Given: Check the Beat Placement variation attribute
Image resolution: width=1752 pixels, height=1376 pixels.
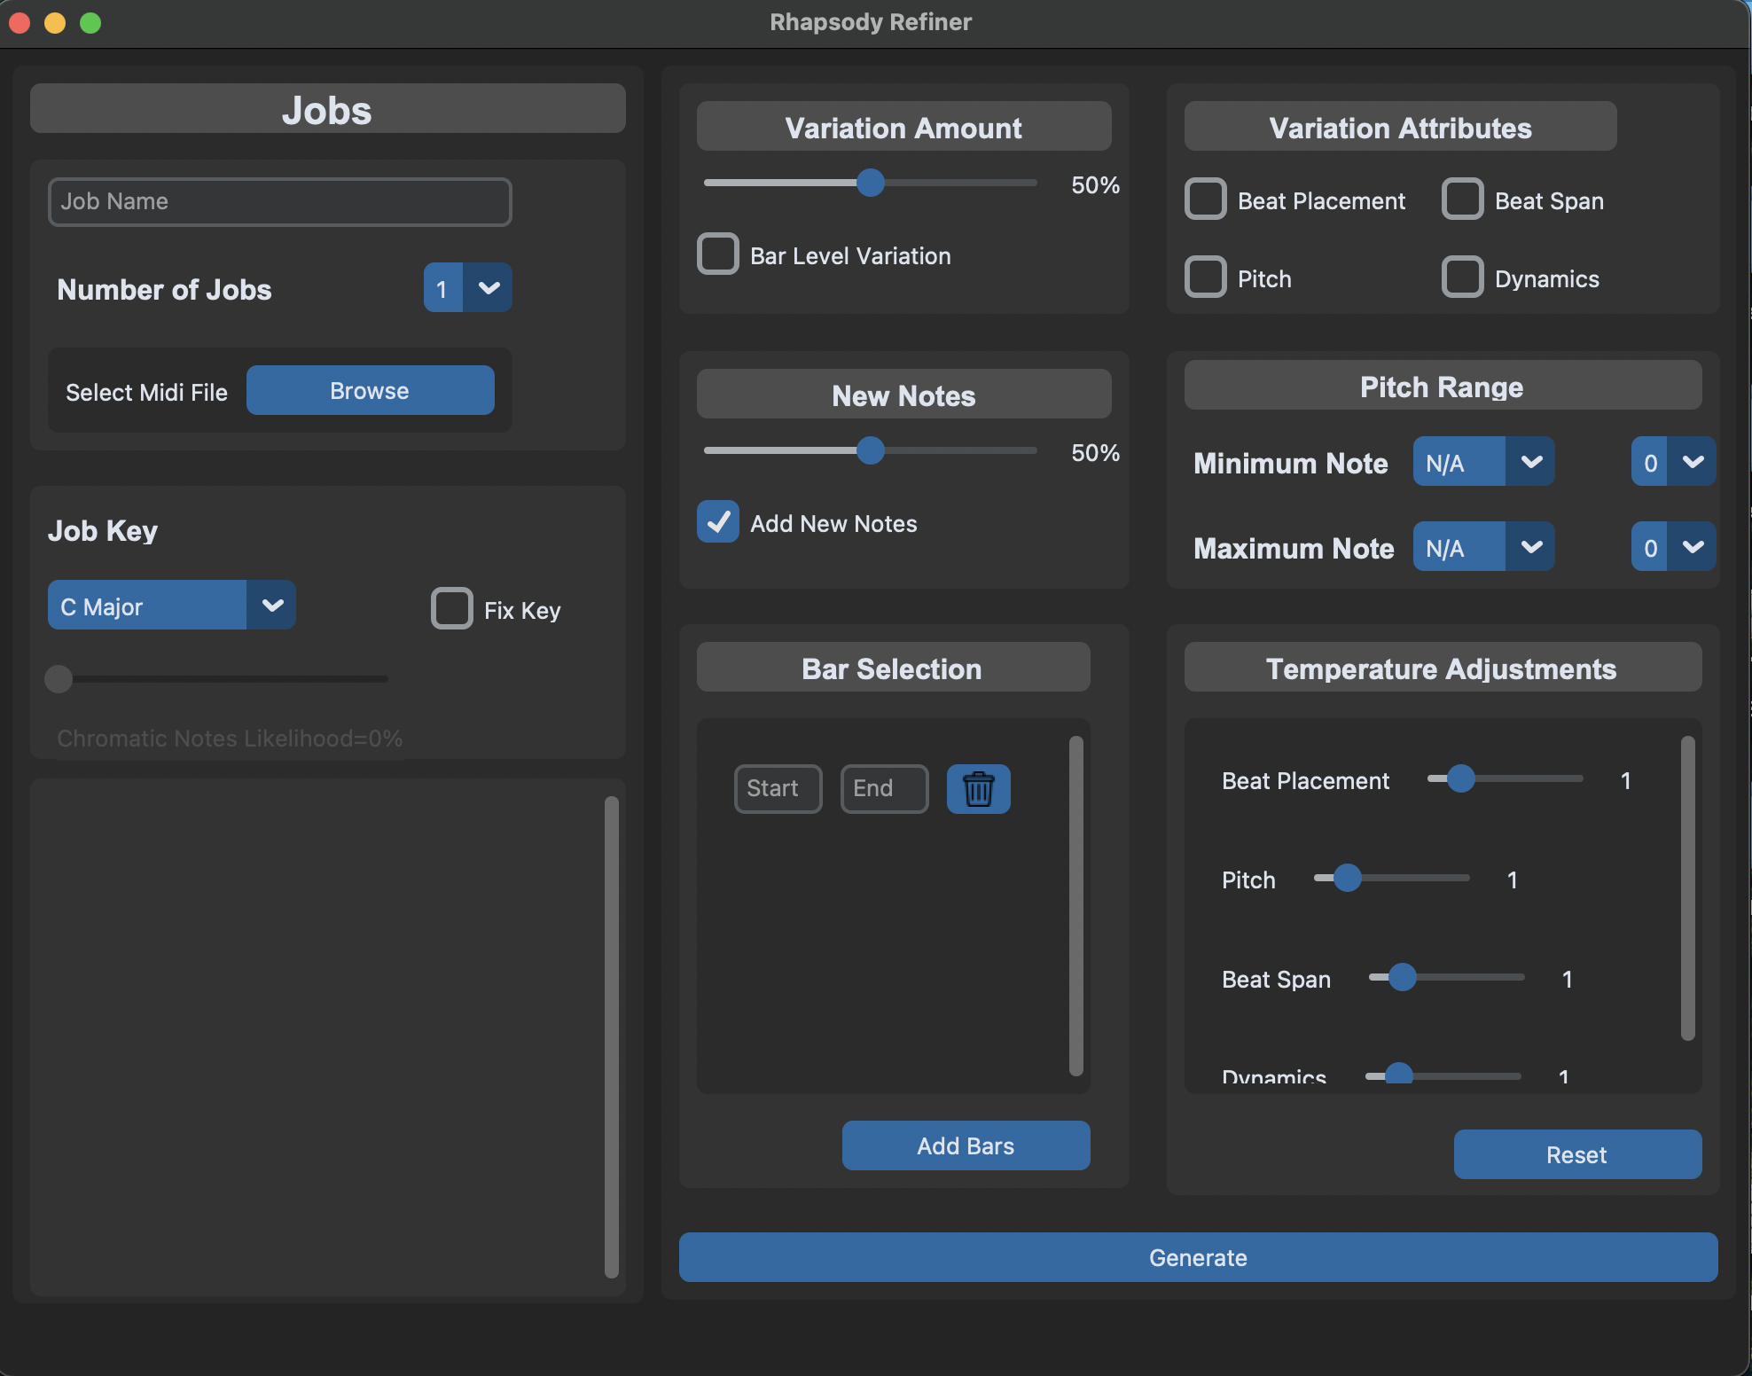Looking at the screenshot, I should (x=1206, y=199).
